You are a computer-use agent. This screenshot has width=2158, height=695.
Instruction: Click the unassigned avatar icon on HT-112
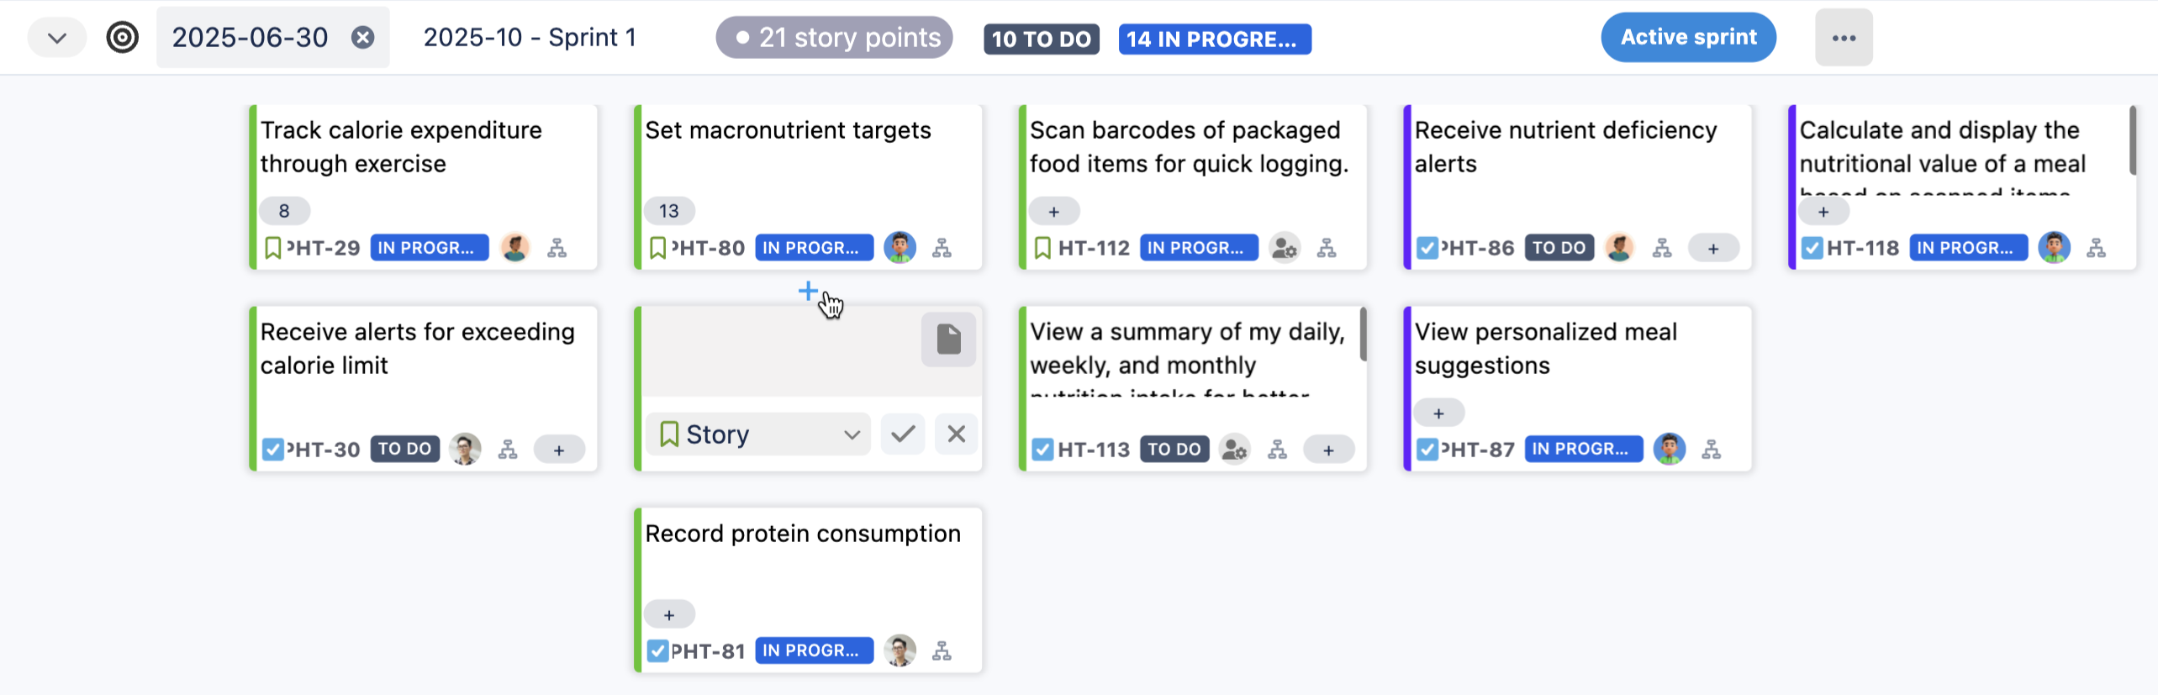pos(1284,248)
